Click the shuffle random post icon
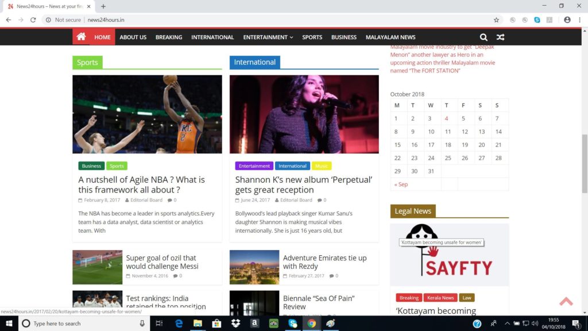588x331 pixels. point(500,37)
